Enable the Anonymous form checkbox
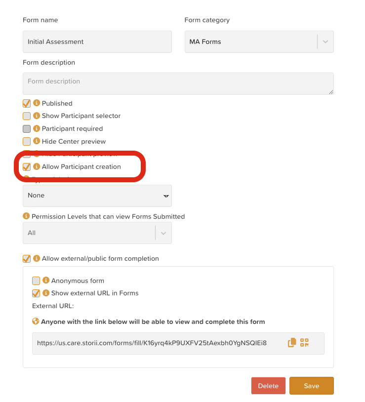The height and width of the screenshot is (402, 365). pos(36,281)
